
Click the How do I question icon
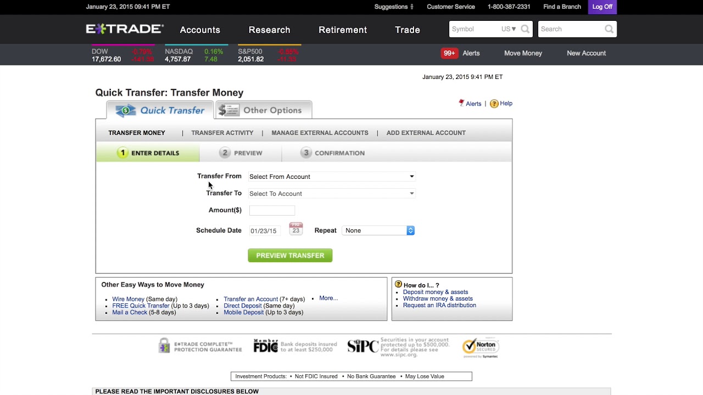click(x=398, y=285)
